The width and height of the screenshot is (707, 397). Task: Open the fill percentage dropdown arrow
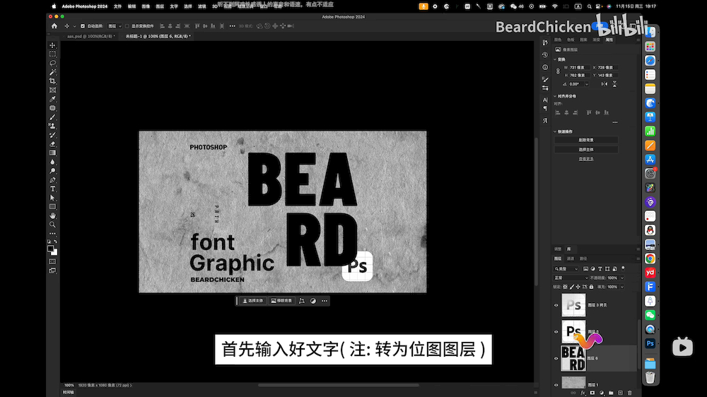[x=621, y=287]
